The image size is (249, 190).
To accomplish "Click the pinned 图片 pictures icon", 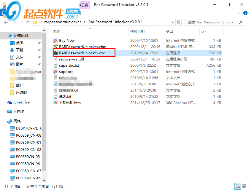I will coord(12,64).
